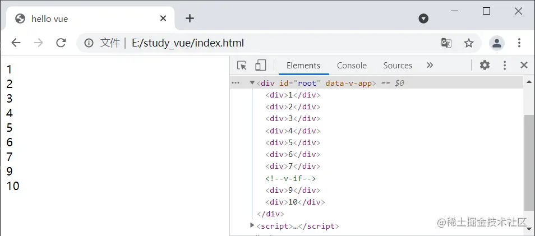Image resolution: width=535 pixels, height=236 pixels.
Task: Show more DevTools tabs chevron
Action: click(430, 65)
